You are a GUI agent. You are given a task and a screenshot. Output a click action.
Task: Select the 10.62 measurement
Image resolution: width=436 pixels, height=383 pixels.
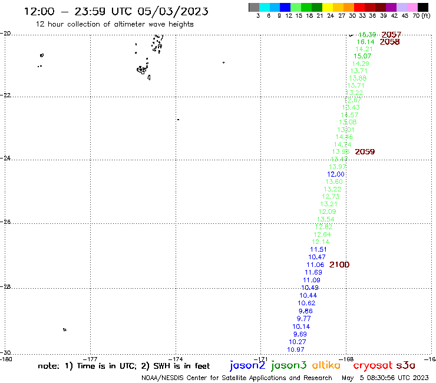(x=306, y=303)
